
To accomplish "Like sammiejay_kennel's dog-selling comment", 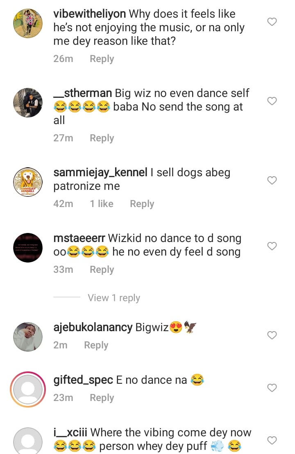I will pos(272,180).
